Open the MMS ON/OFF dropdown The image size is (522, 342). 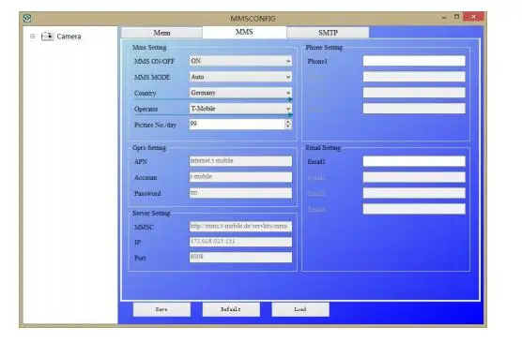tap(240, 61)
